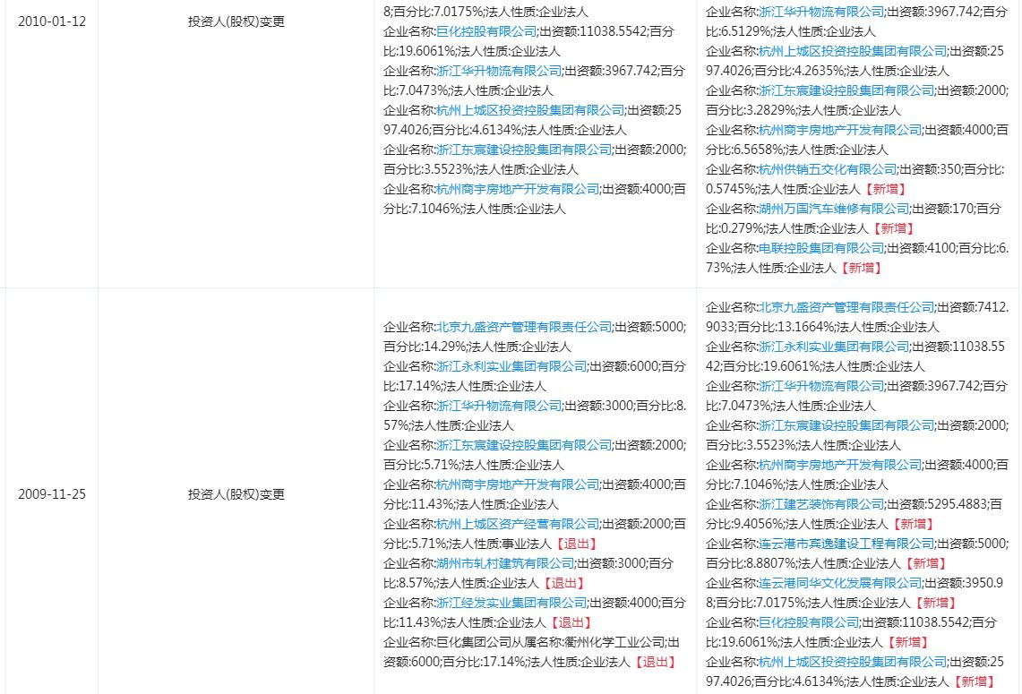This screenshot has height=694, width=1022.
Task: Open 杭州上城区资产经营有限公司 company link
Action: coord(518,524)
